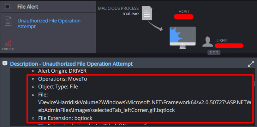Tick the File Alert checkbox

pos(7,7)
